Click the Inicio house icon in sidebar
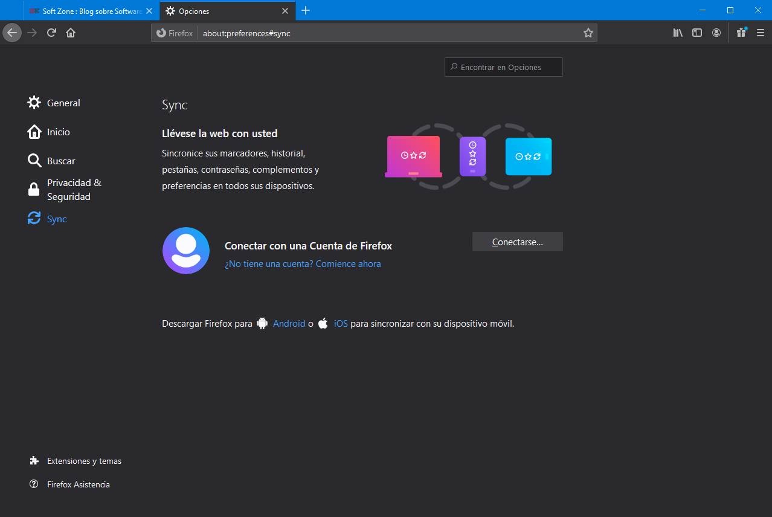This screenshot has width=772, height=517. (34, 132)
